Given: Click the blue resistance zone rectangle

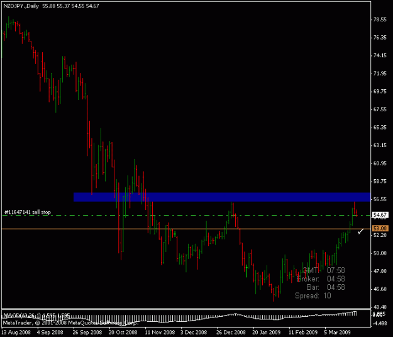Looking at the screenshot, I should click(x=222, y=197).
